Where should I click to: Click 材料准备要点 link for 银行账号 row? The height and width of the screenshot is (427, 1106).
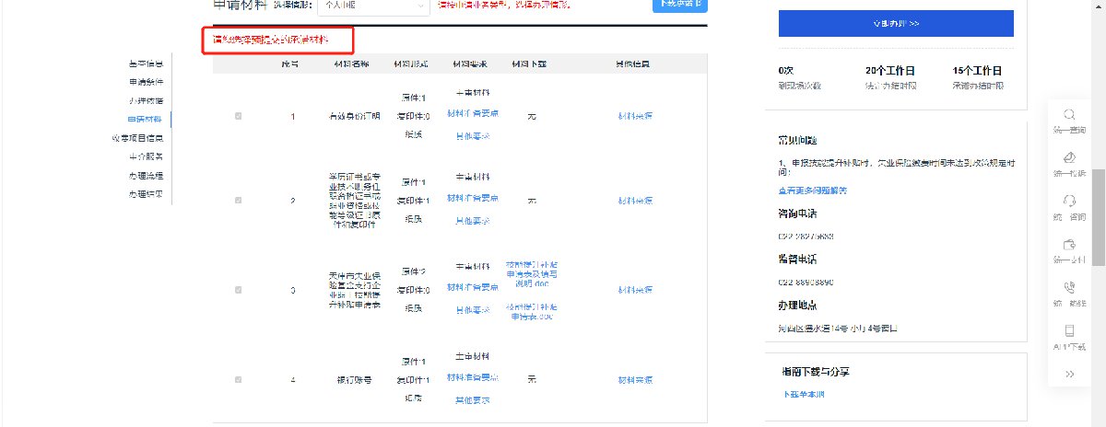(x=472, y=378)
